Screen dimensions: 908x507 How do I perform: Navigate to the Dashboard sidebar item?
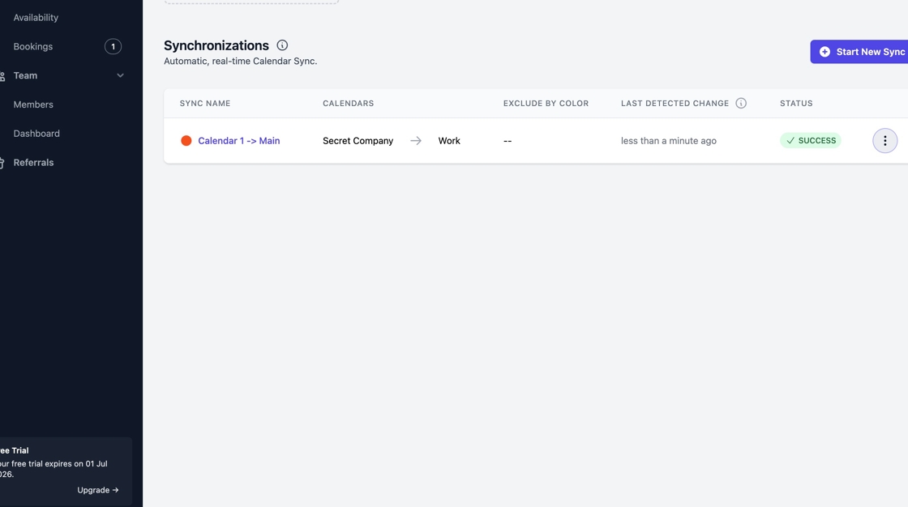pyautogui.click(x=36, y=134)
